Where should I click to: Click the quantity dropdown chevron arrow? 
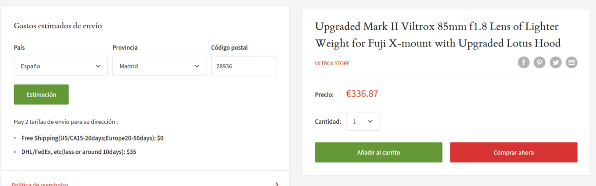pyautogui.click(x=370, y=121)
